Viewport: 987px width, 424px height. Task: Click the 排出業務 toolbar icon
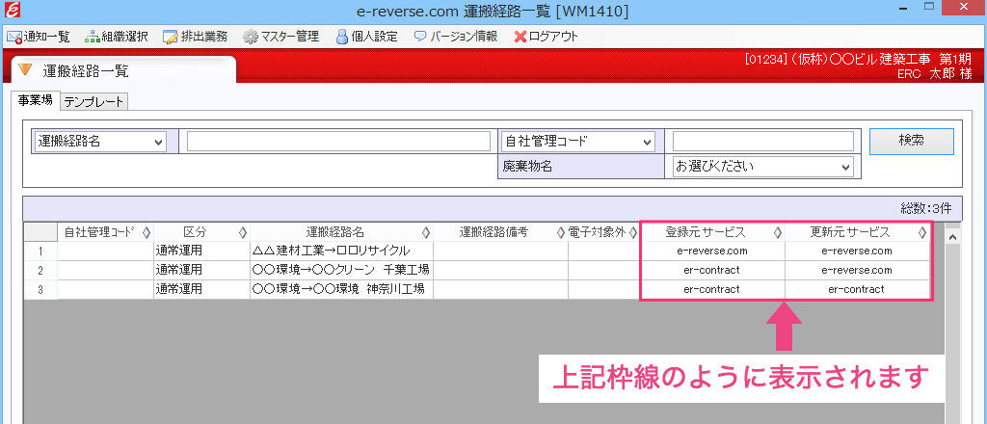point(170,37)
